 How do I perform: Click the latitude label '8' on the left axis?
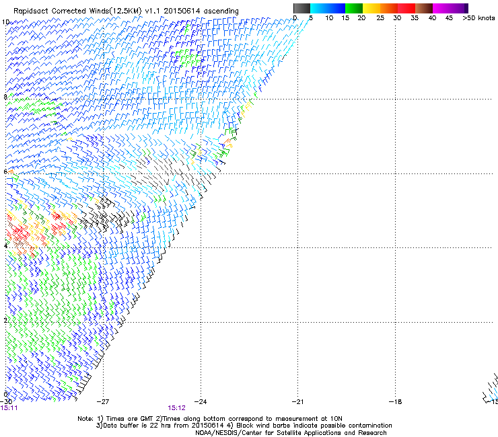click(x=5, y=97)
